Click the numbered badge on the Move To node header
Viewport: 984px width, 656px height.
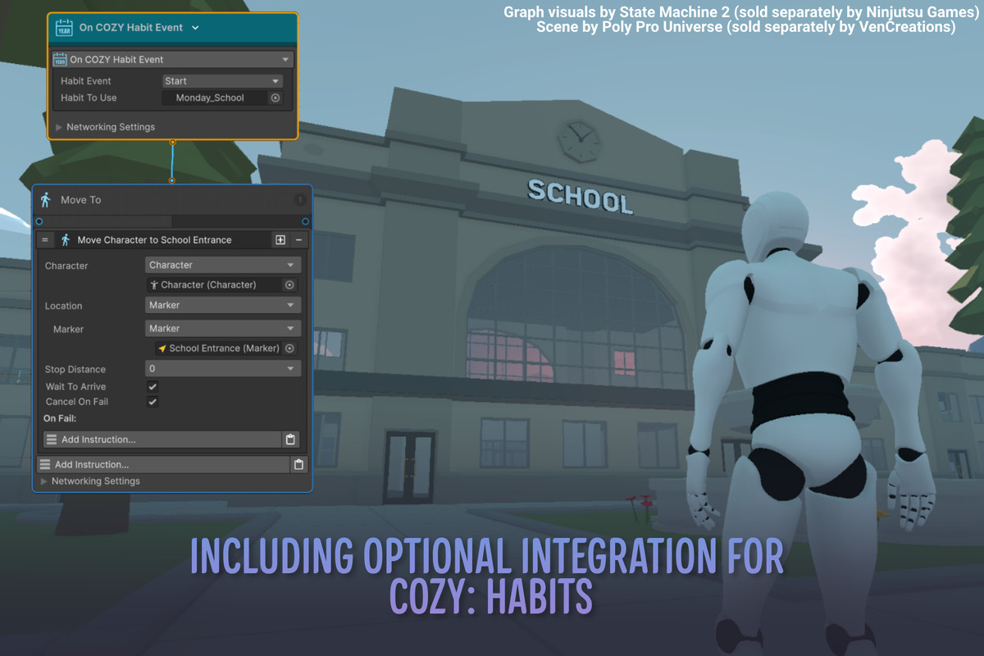pyautogui.click(x=300, y=199)
